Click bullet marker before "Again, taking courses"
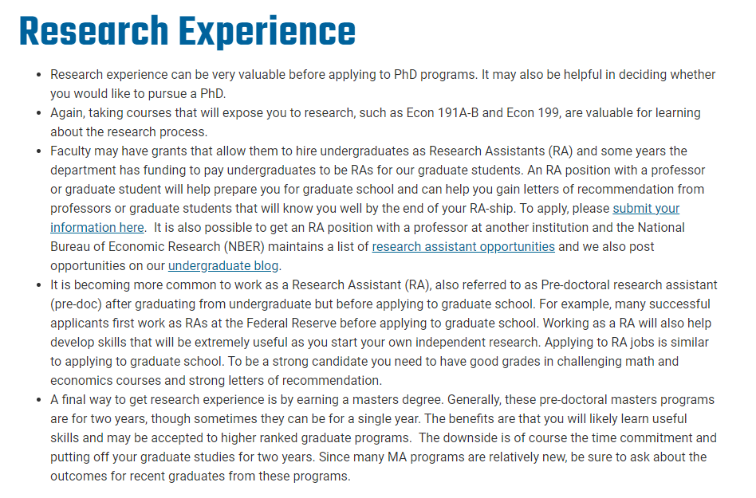Viewport: 756px width, 498px height. pyautogui.click(x=39, y=113)
